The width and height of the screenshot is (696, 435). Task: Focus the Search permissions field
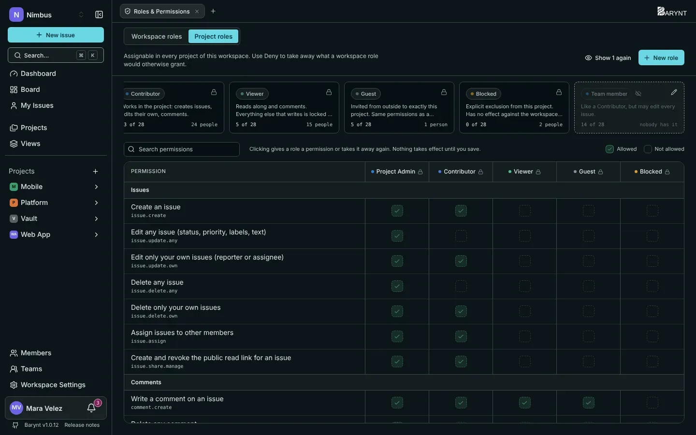(x=182, y=149)
